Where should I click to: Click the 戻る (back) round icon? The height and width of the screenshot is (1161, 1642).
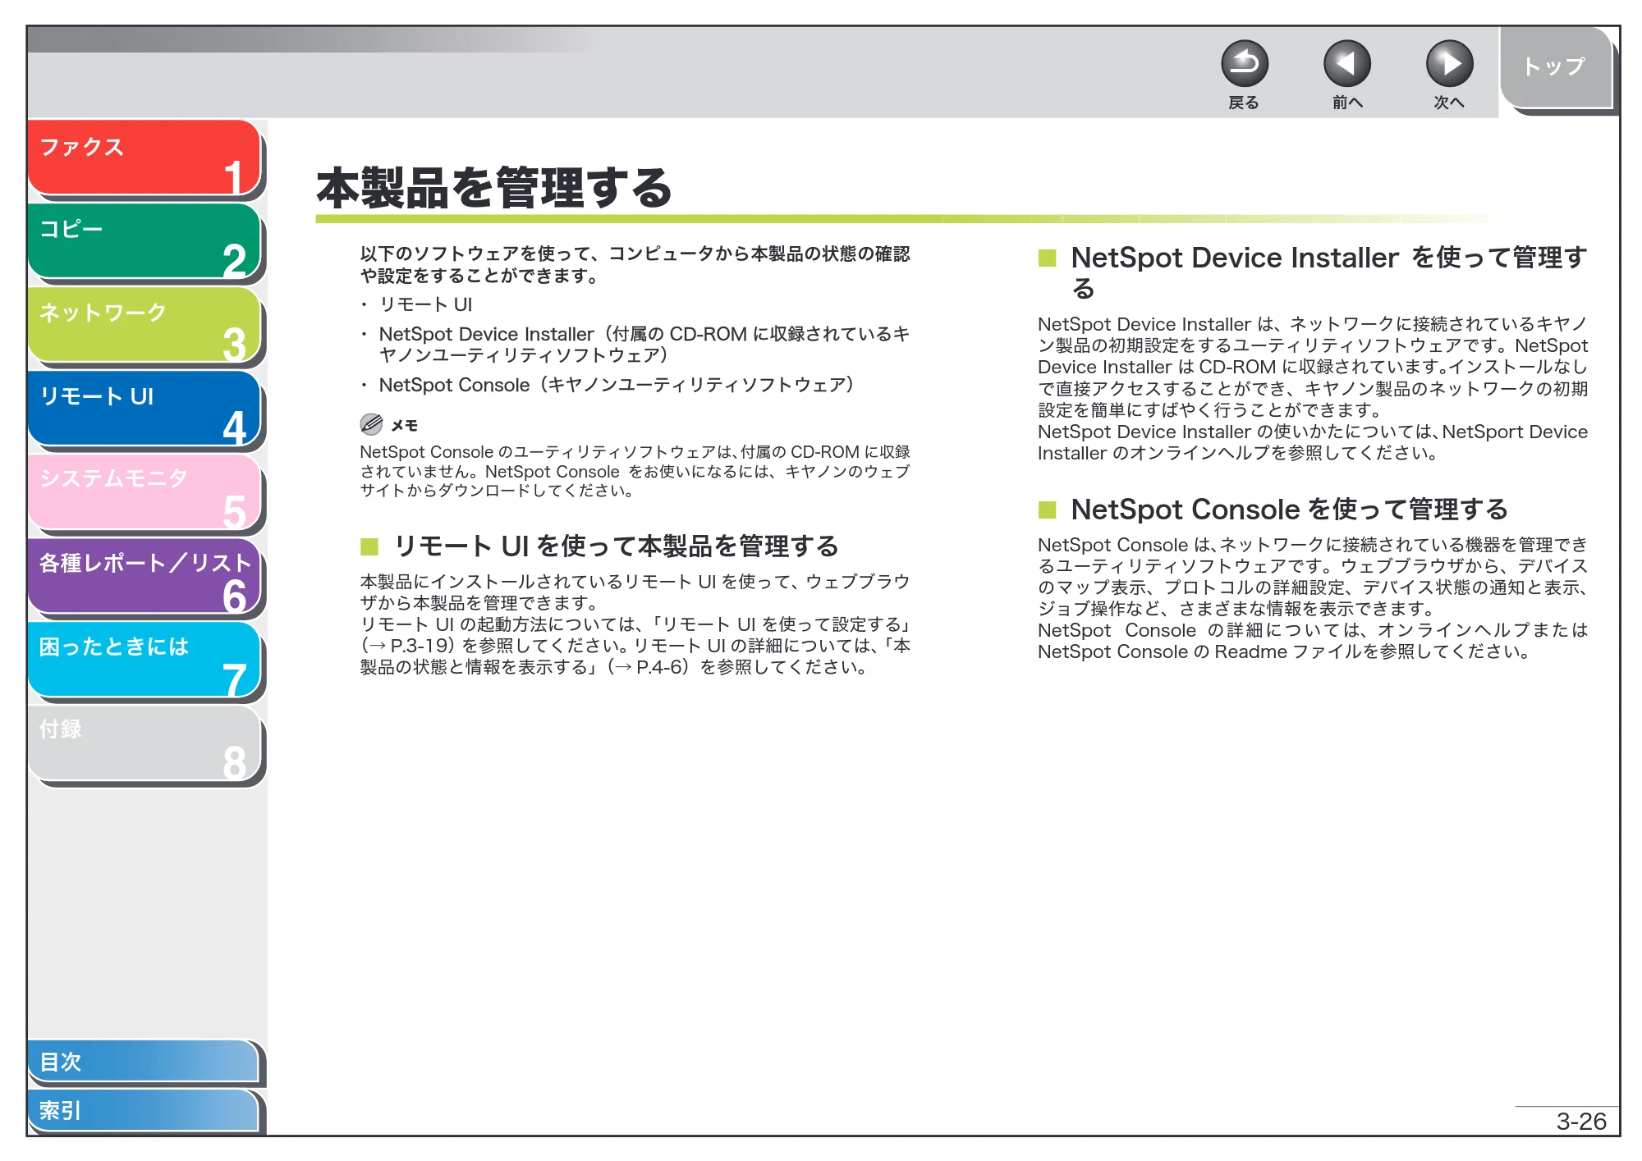[1244, 64]
